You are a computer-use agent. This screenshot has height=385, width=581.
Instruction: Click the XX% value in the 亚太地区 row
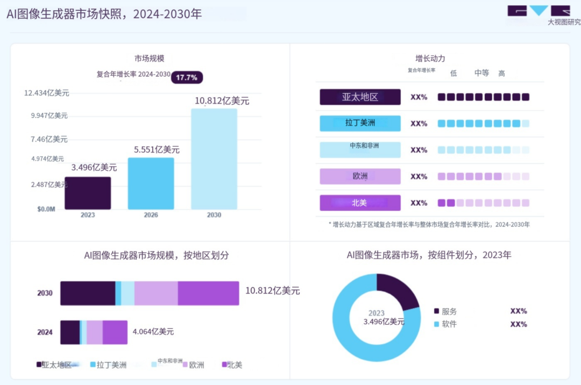(419, 97)
